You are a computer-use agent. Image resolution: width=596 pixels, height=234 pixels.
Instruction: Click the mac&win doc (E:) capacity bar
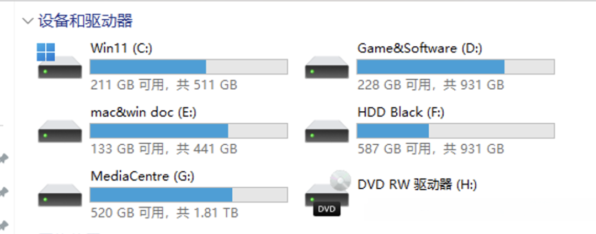point(189,131)
